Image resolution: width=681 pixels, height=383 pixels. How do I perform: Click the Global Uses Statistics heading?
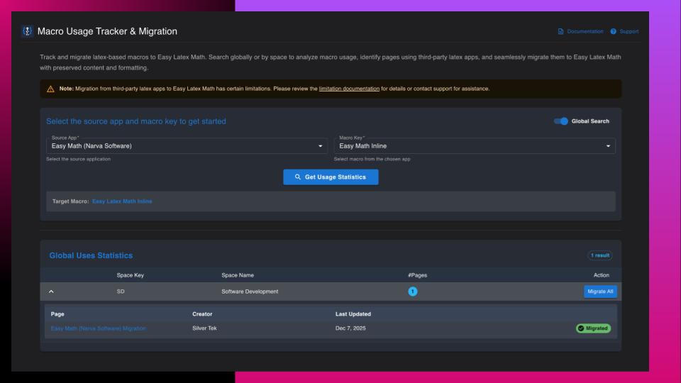92,255
